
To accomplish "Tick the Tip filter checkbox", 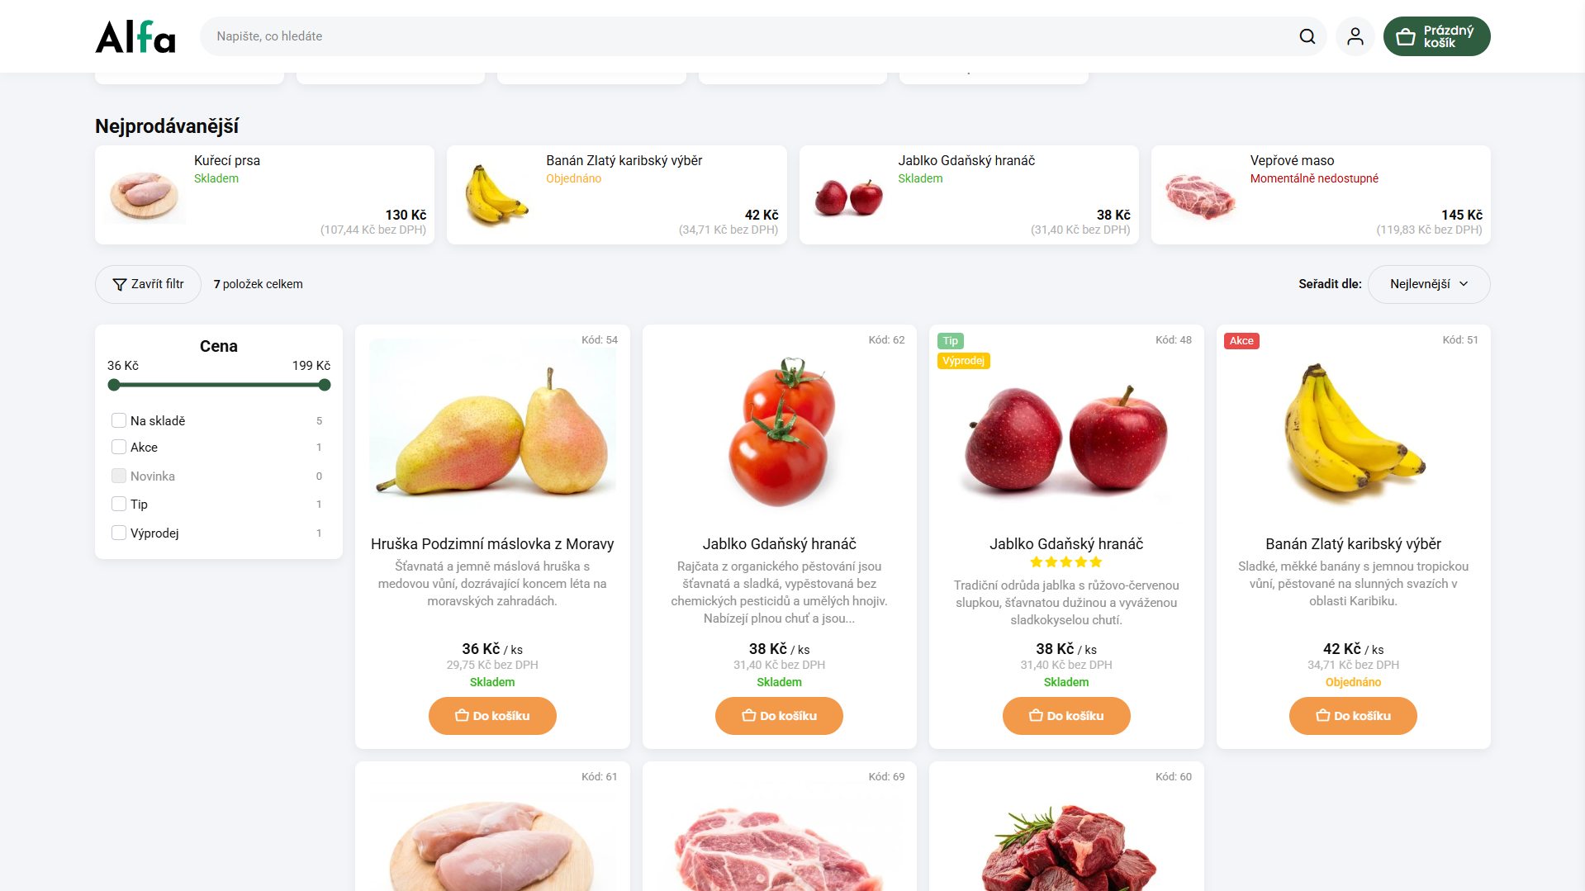I will click(119, 504).
